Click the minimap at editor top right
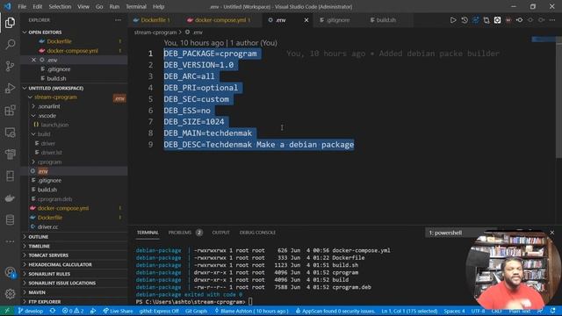The height and width of the screenshot is (316, 562). (x=544, y=39)
